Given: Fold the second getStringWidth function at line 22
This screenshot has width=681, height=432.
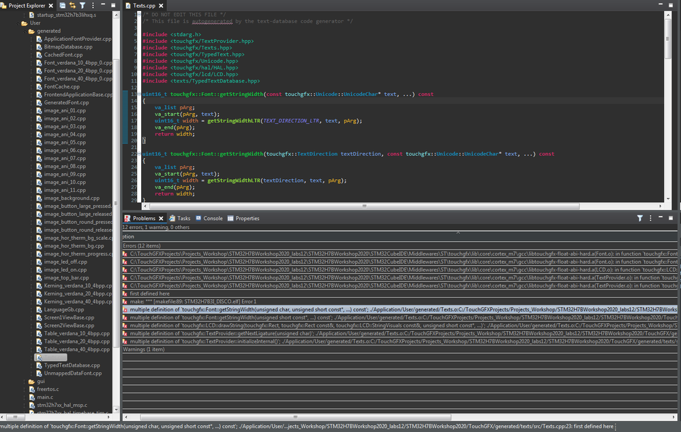Looking at the screenshot, I should tap(139, 154).
